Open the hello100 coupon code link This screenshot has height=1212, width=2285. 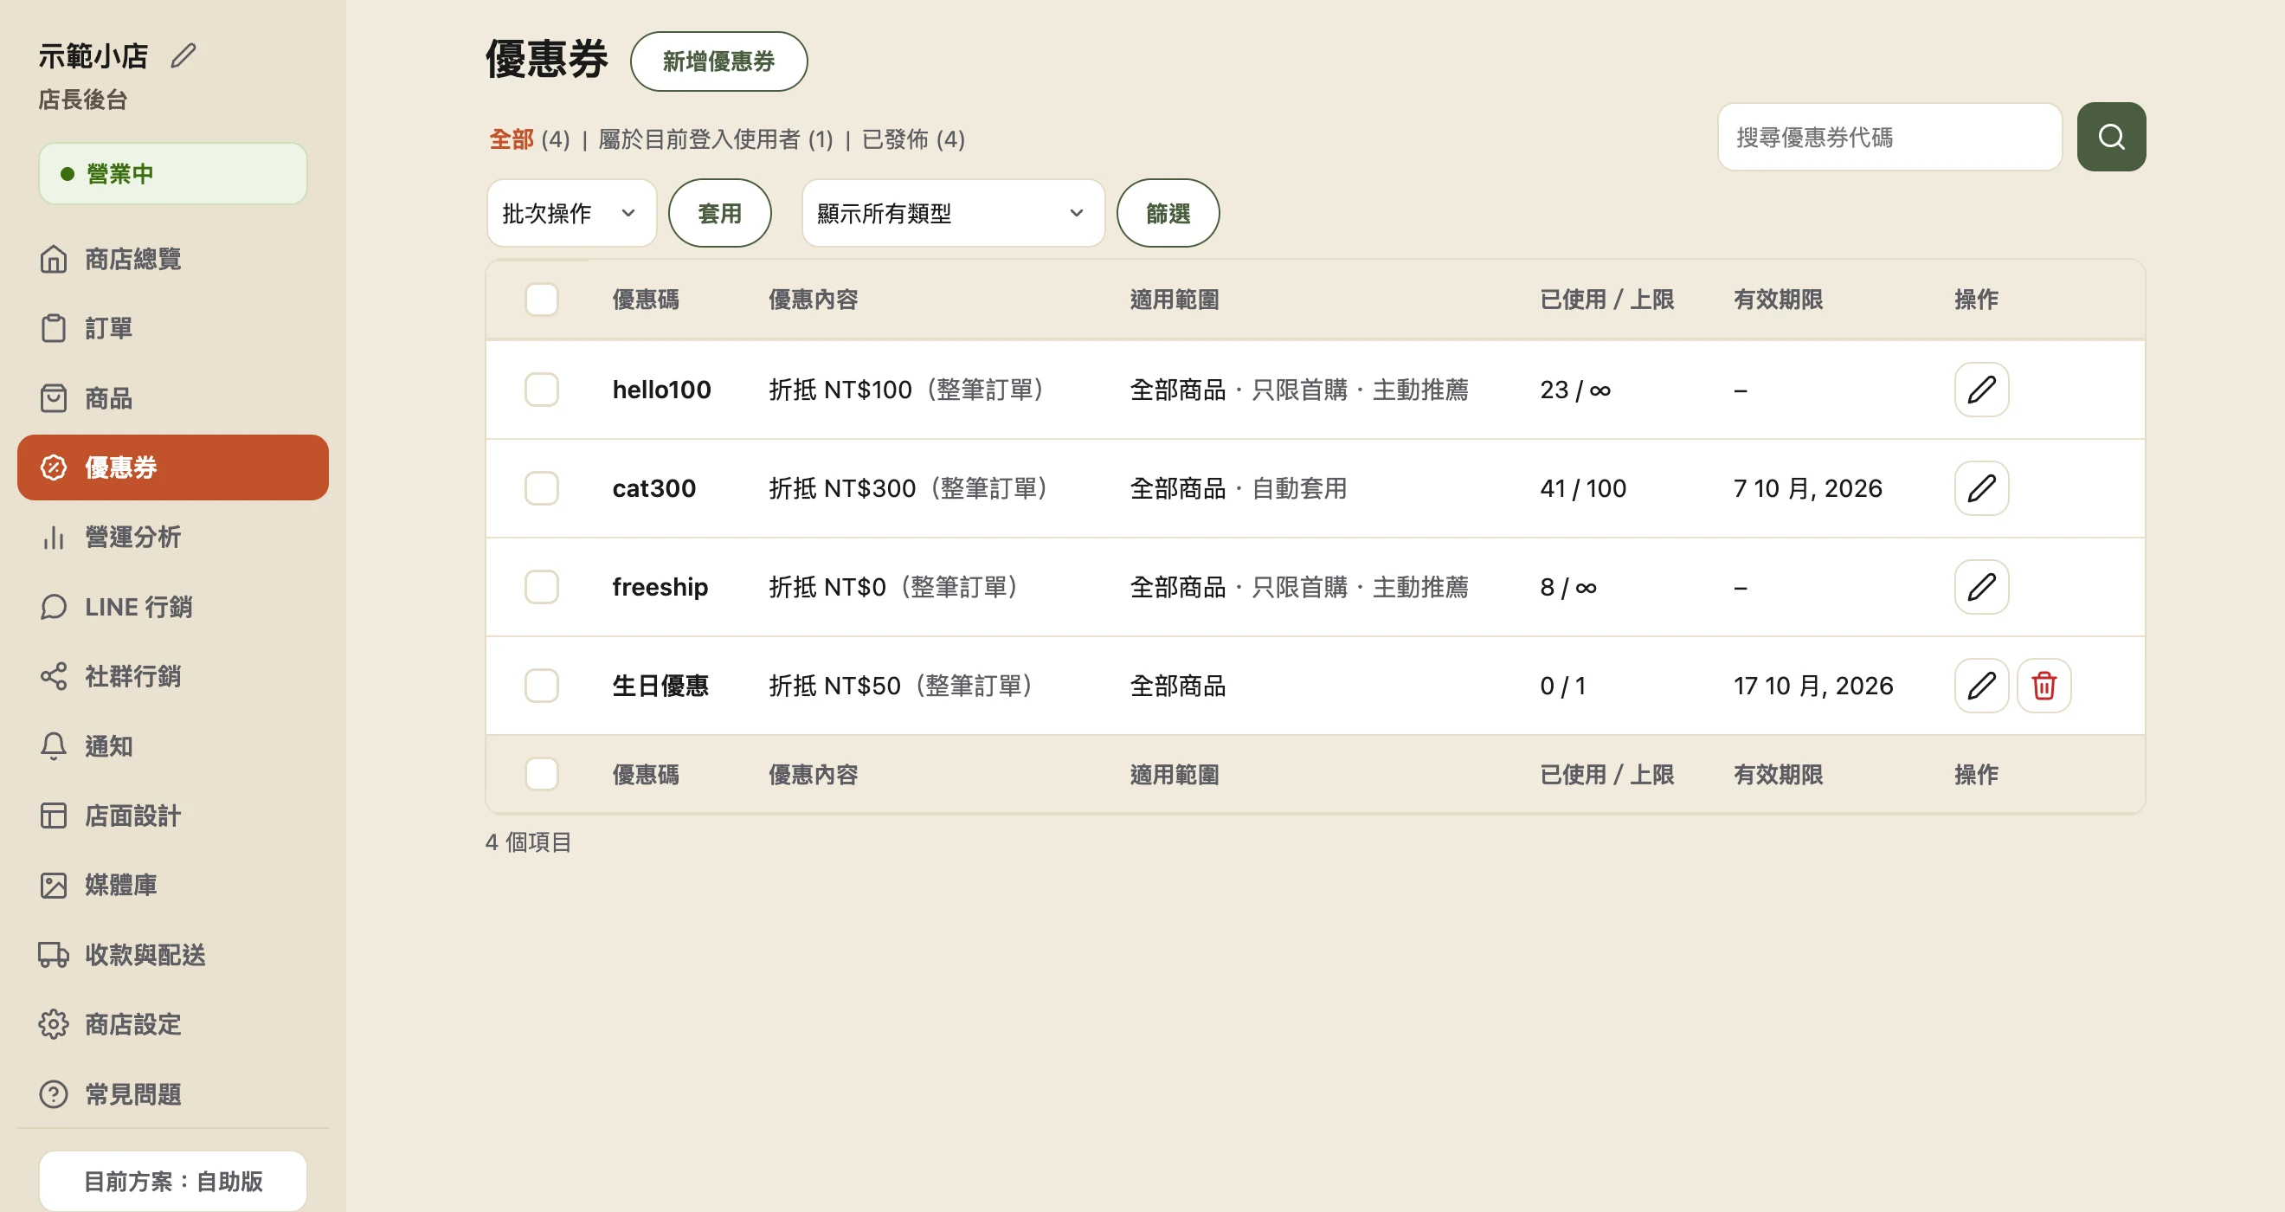(x=661, y=390)
